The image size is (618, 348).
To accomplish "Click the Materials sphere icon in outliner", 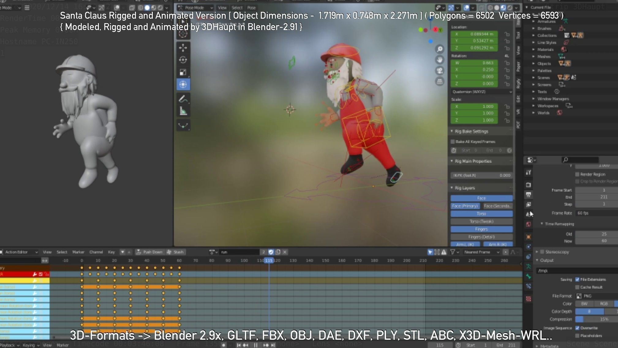I will (x=564, y=49).
